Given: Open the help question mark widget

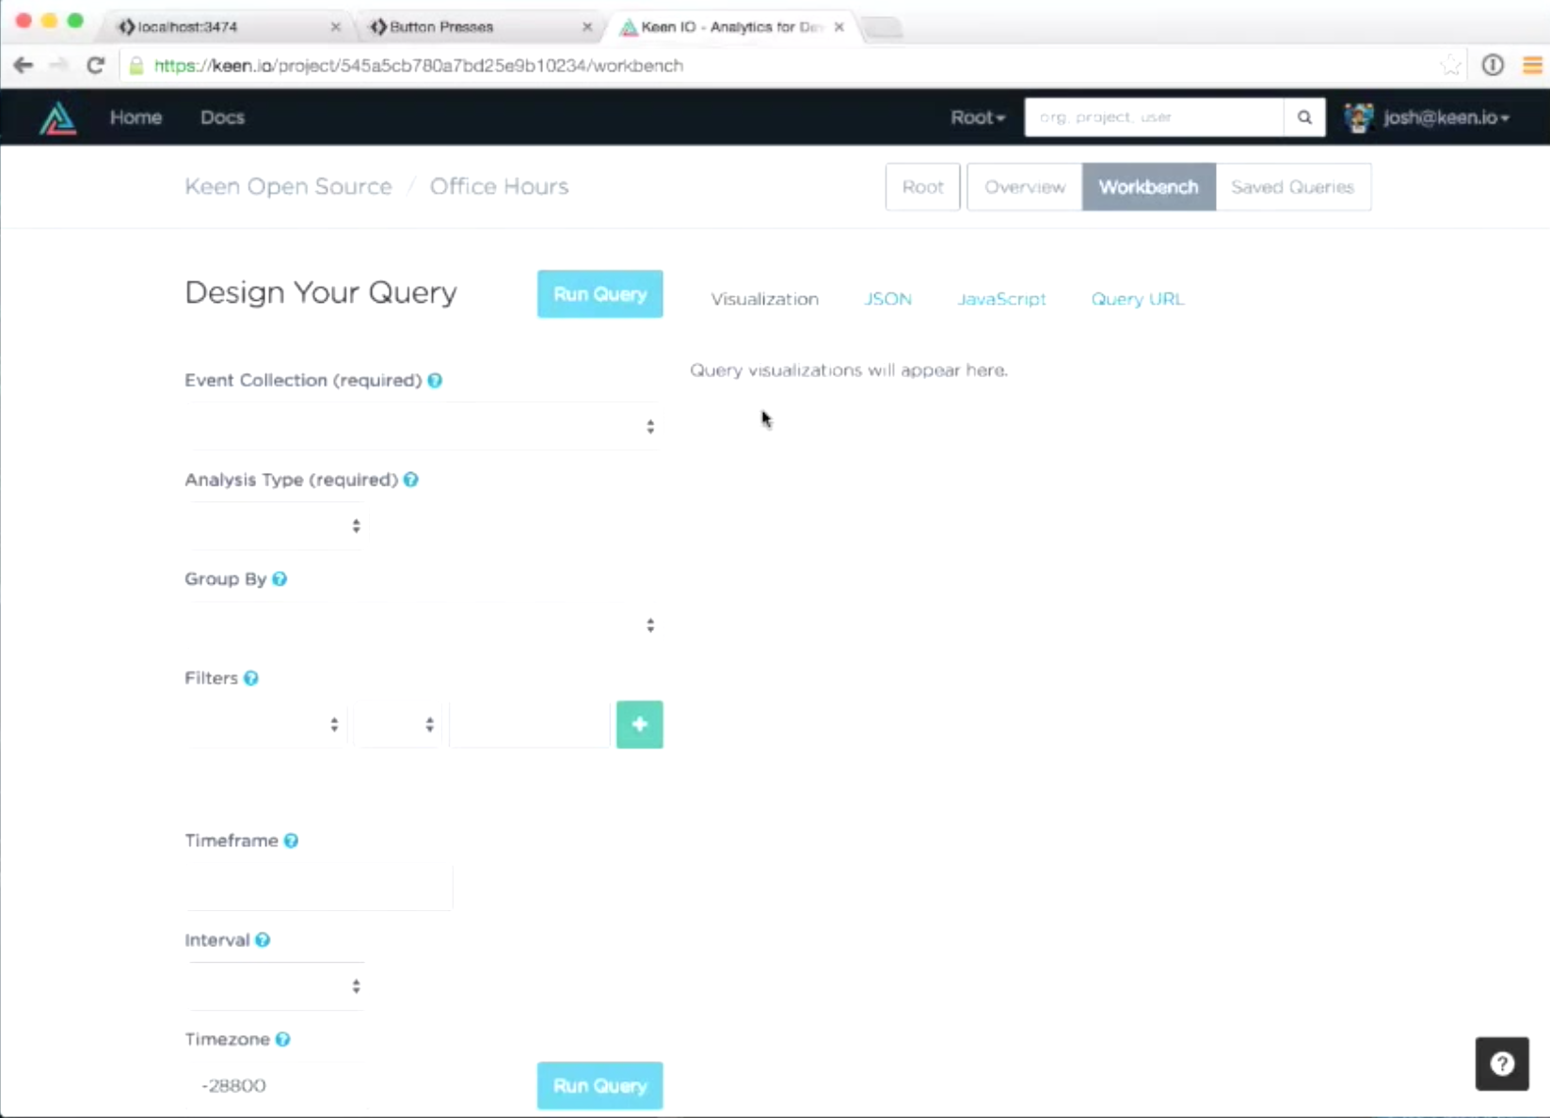Looking at the screenshot, I should [x=1502, y=1063].
